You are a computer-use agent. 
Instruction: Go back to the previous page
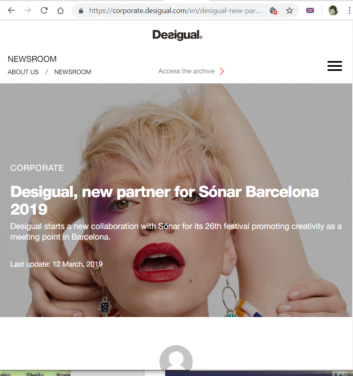[11, 10]
